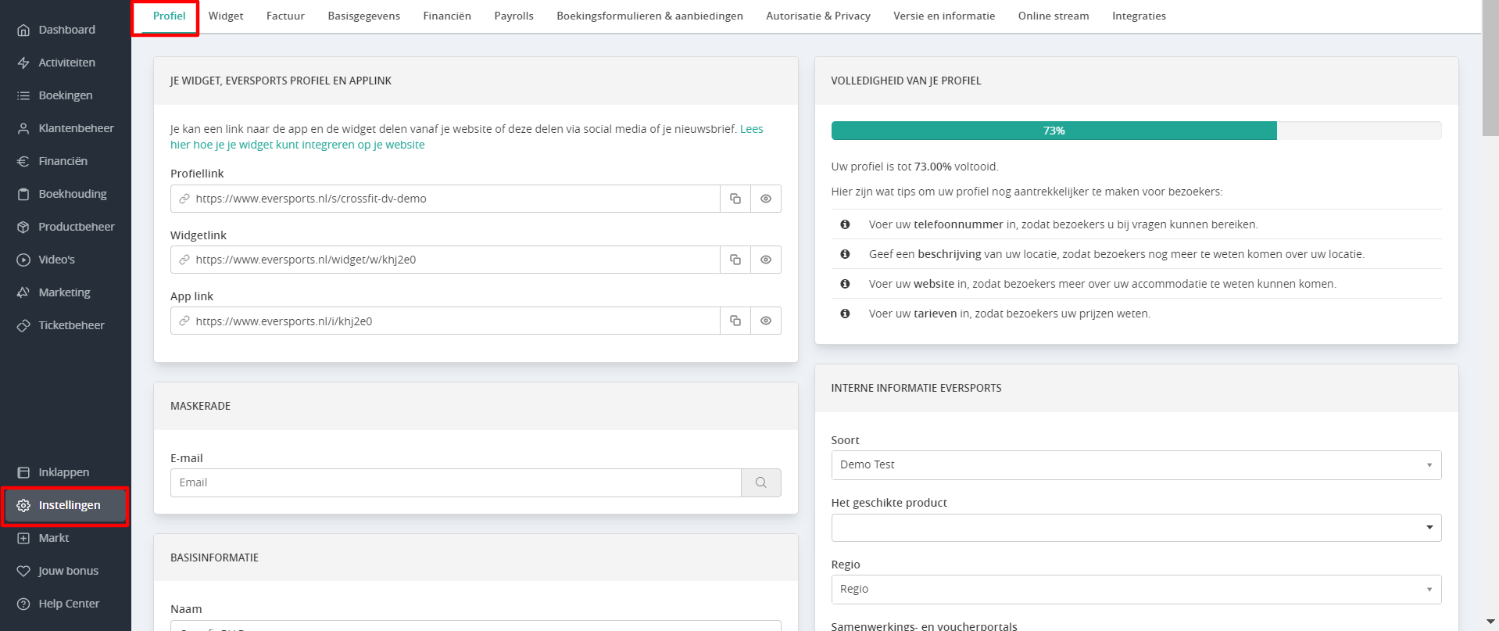Switch to the Widget tab

coord(226,16)
